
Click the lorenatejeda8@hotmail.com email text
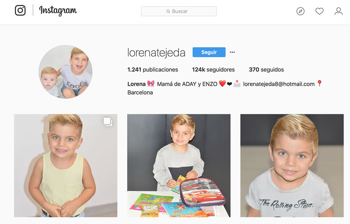(279, 84)
